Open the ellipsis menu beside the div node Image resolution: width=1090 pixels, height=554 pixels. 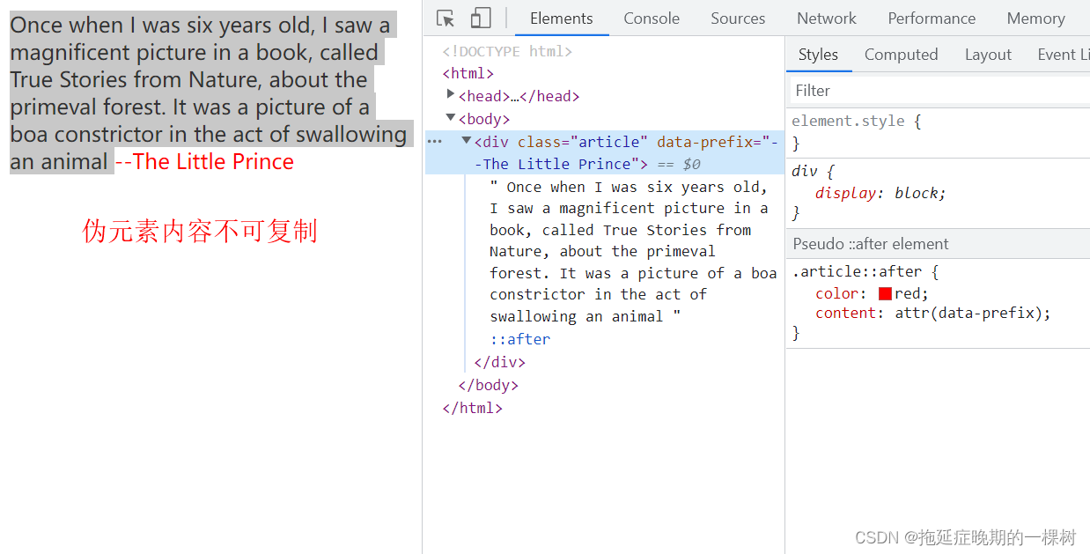pos(434,139)
